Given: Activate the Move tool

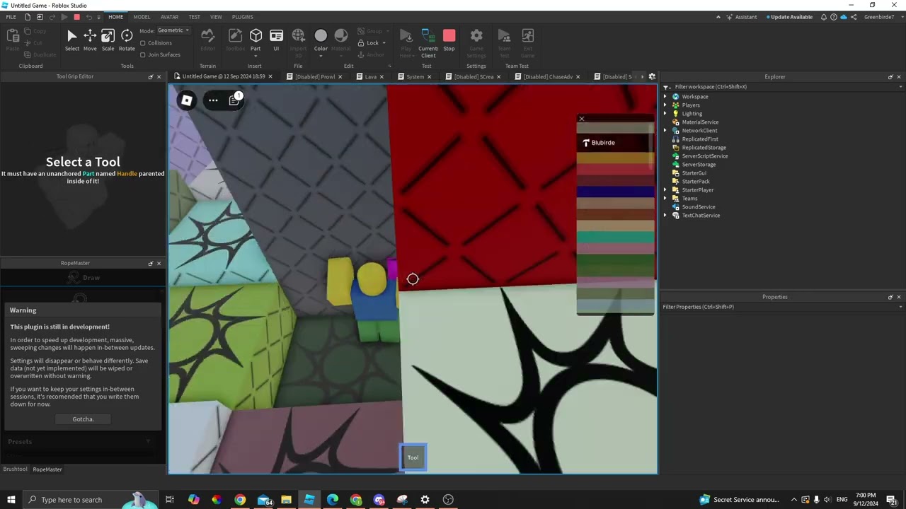Looking at the screenshot, I should tap(90, 40).
